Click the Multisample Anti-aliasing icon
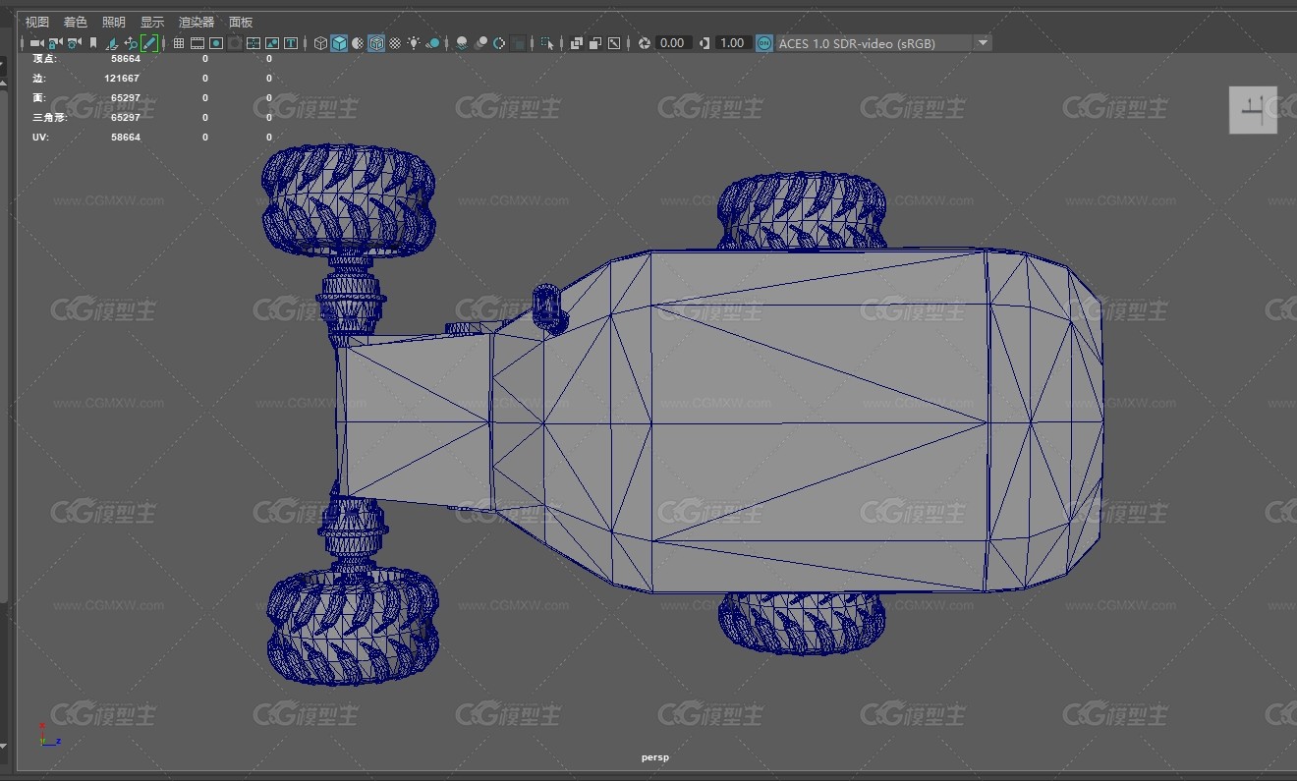Viewport: 1297px width, 781px height. coord(499,43)
